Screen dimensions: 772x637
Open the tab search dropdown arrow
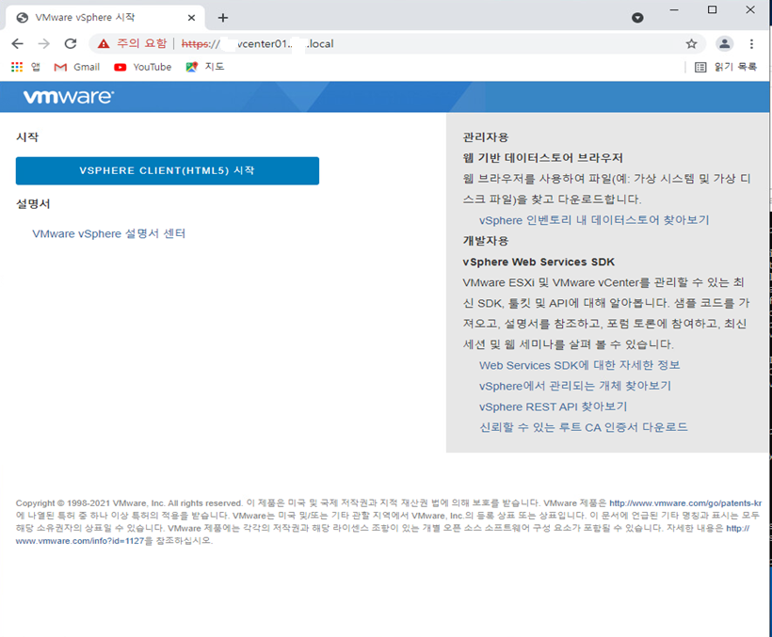637,18
